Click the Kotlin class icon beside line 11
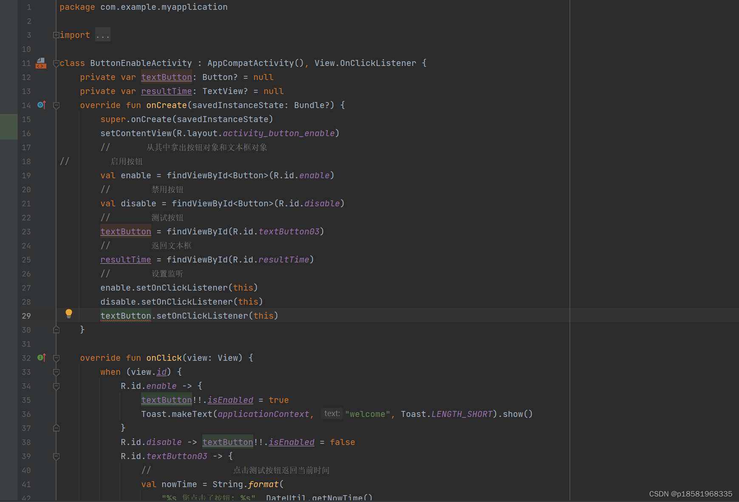Screen dimensions: 739x502 point(40,63)
